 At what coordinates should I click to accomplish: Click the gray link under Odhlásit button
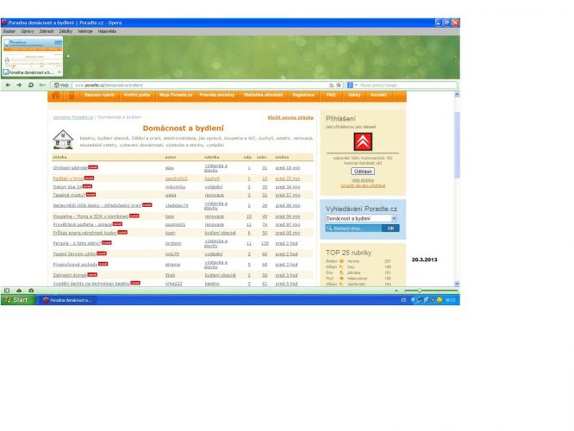pyautogui.click(x=363, y=180)
